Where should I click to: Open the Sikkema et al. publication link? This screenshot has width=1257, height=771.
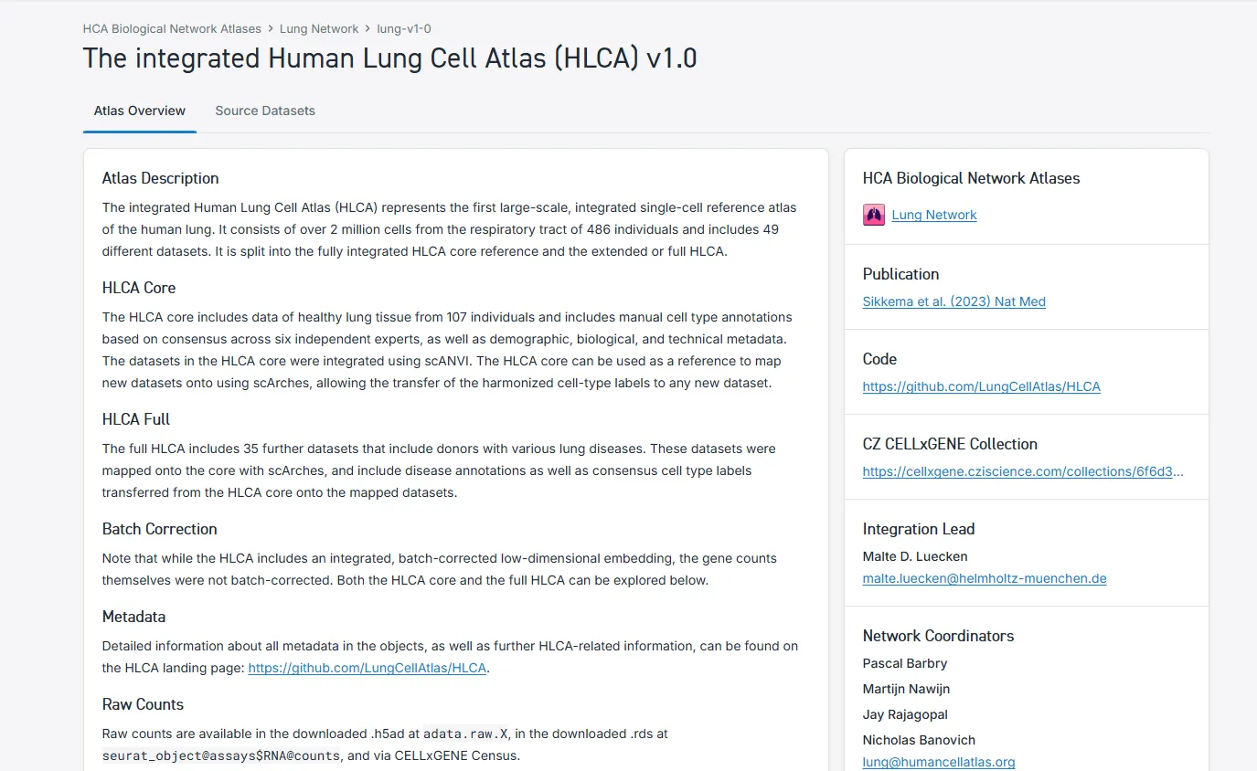pyautogui.click(x=953, y=301)
